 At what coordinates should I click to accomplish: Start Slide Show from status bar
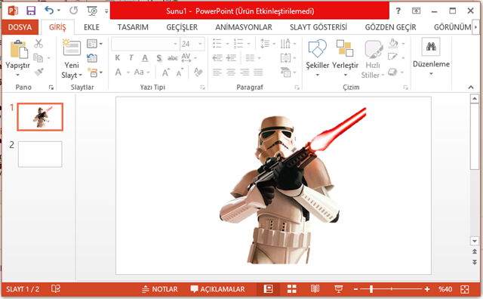tap(338, 289)
